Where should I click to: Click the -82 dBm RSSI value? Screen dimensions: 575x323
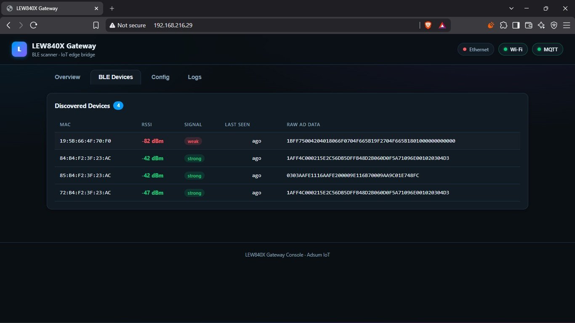pyautogui.click(x=152, y=141)
